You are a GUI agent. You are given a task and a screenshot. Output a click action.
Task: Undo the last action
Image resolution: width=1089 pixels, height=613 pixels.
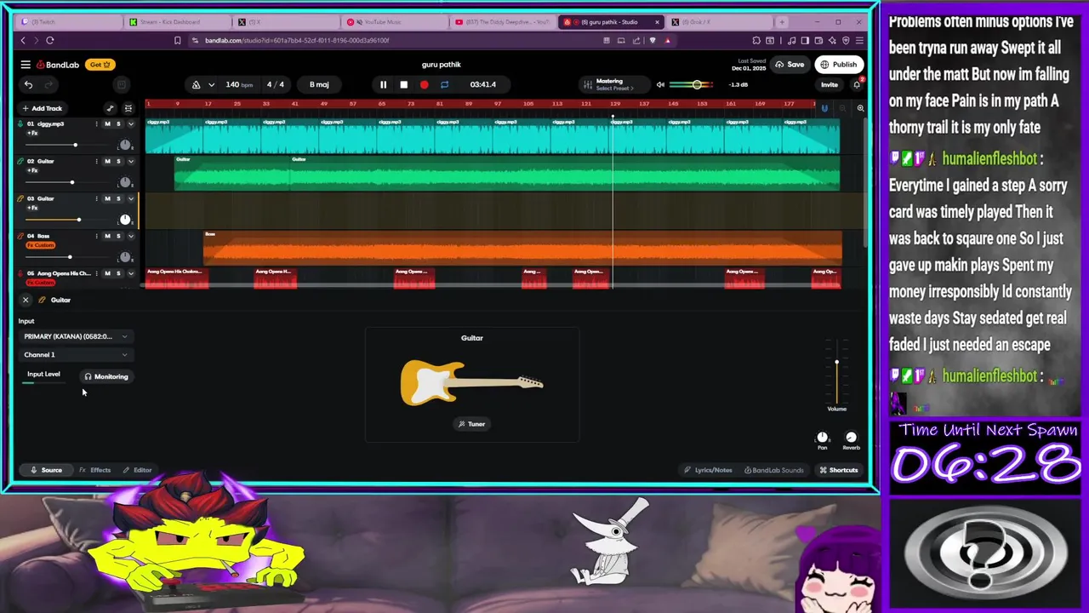28,84
